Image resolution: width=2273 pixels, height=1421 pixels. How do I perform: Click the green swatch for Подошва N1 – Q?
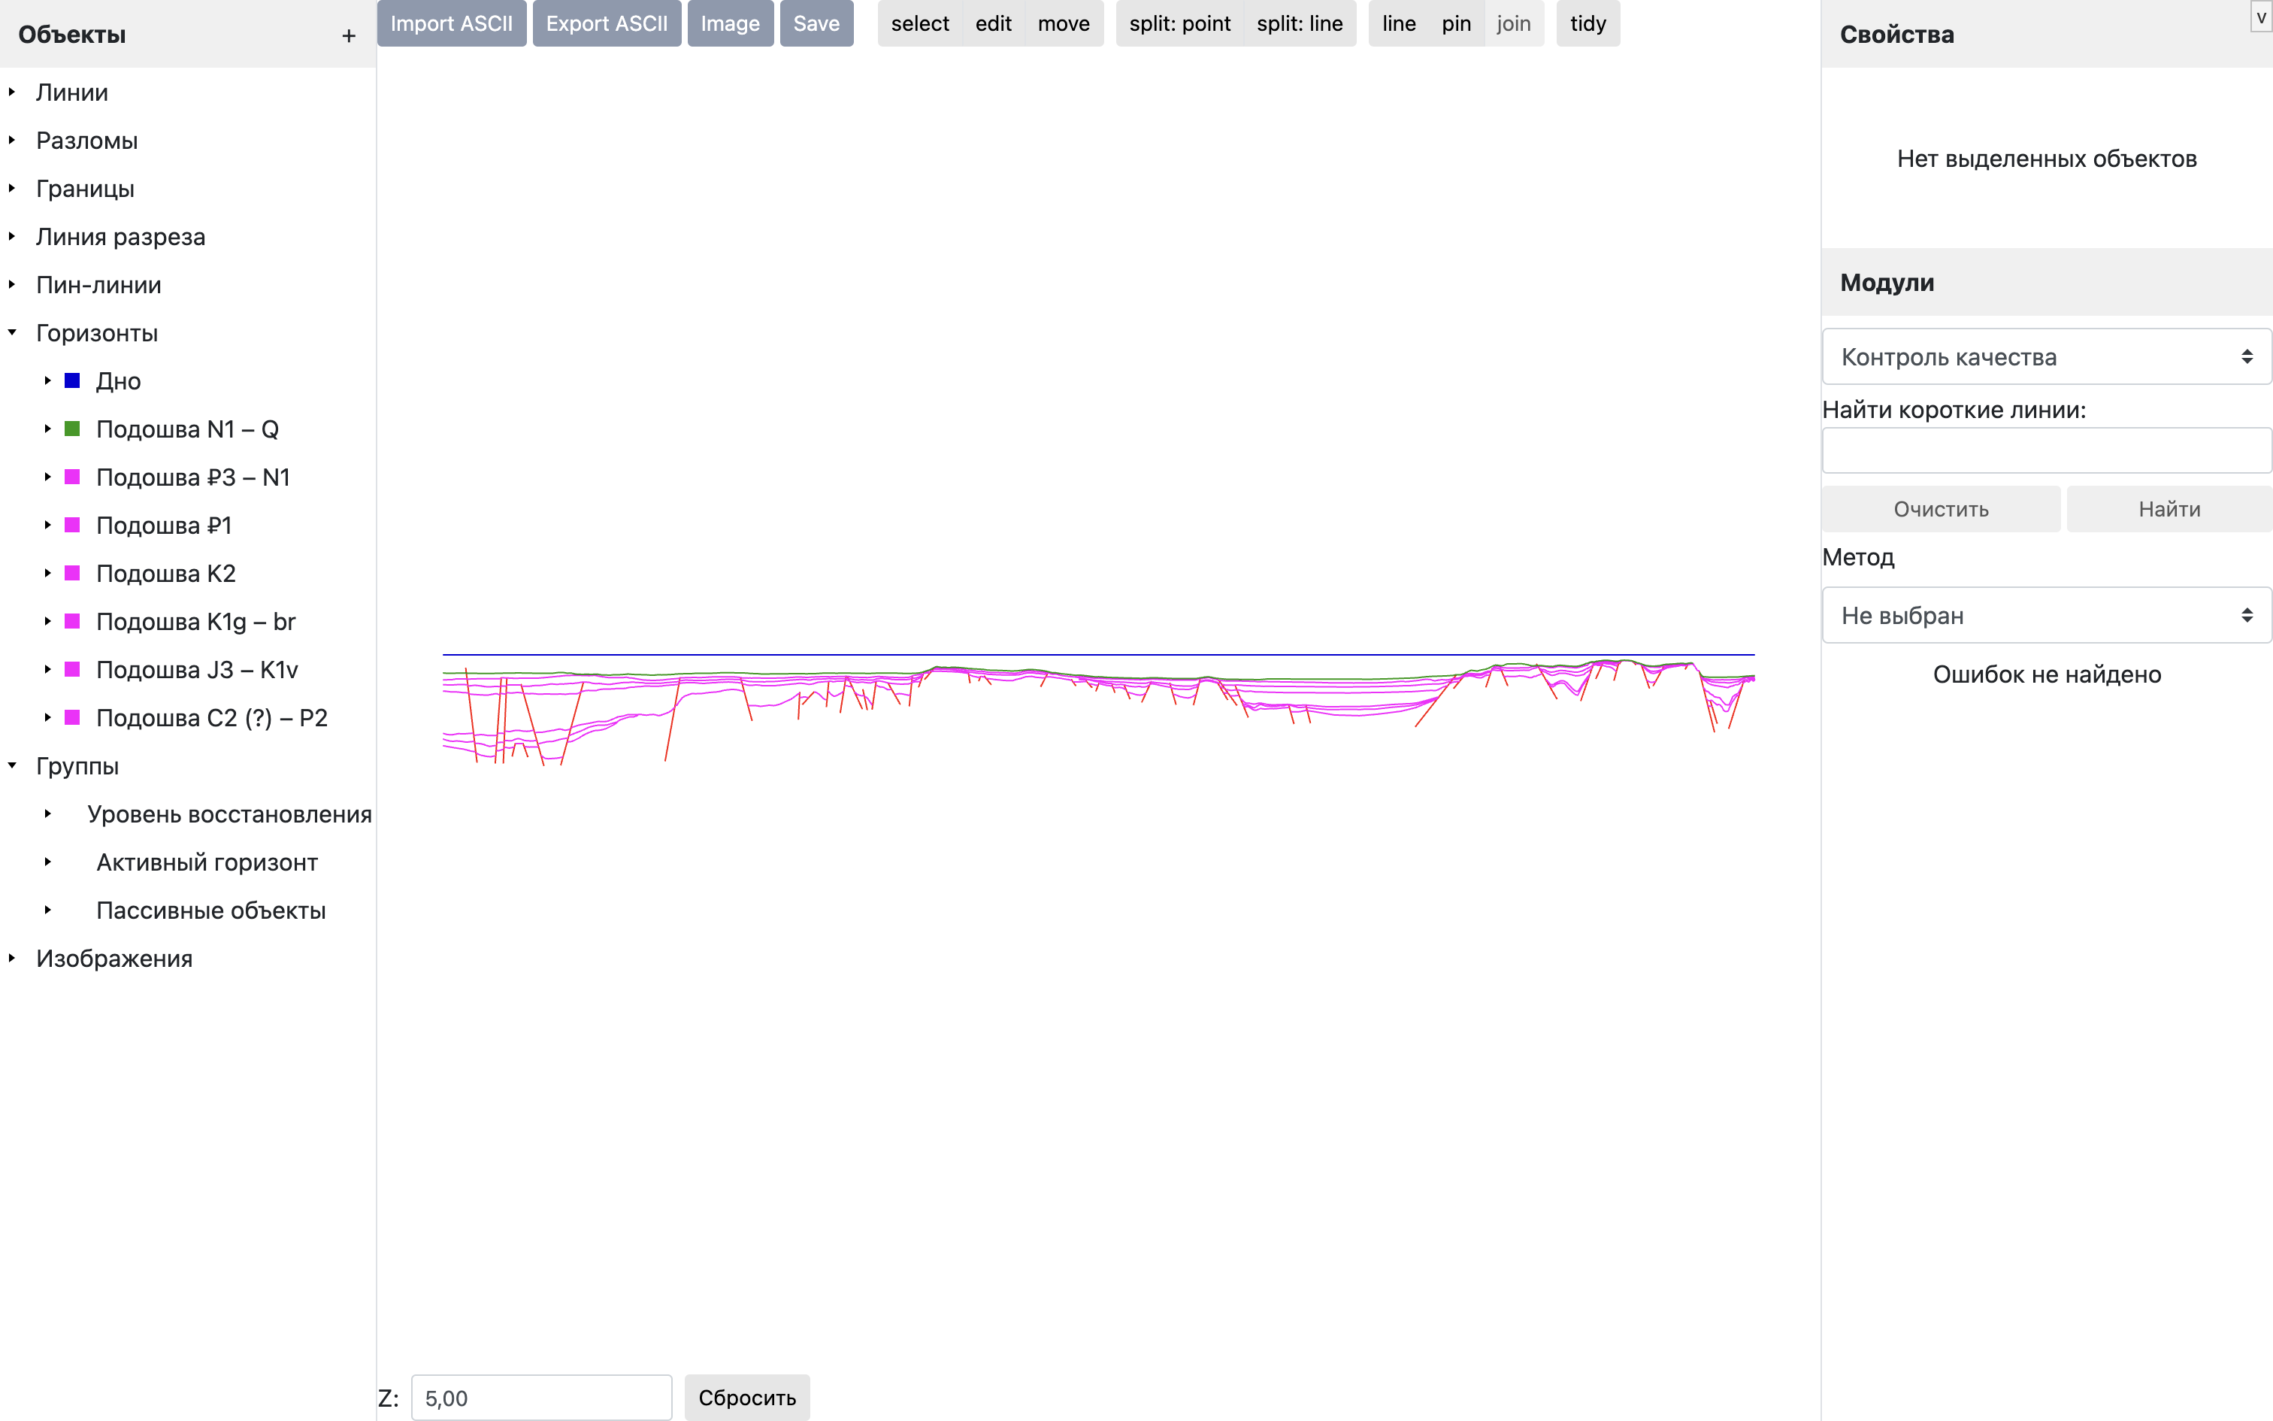72,429
